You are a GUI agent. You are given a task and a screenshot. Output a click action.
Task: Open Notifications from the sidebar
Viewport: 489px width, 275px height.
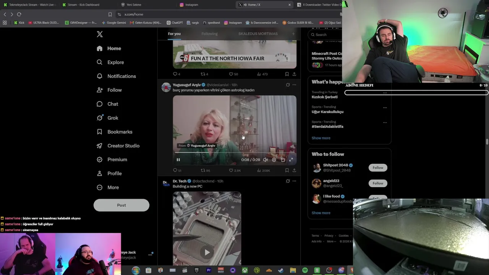[116, 76]
